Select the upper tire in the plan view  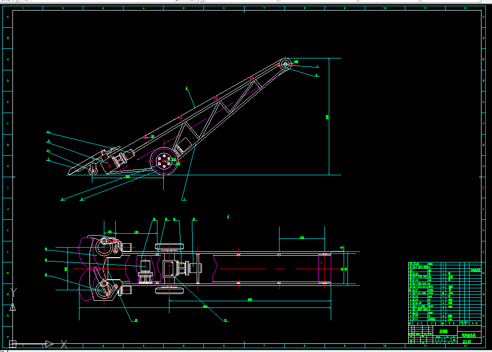click(169, 247)
